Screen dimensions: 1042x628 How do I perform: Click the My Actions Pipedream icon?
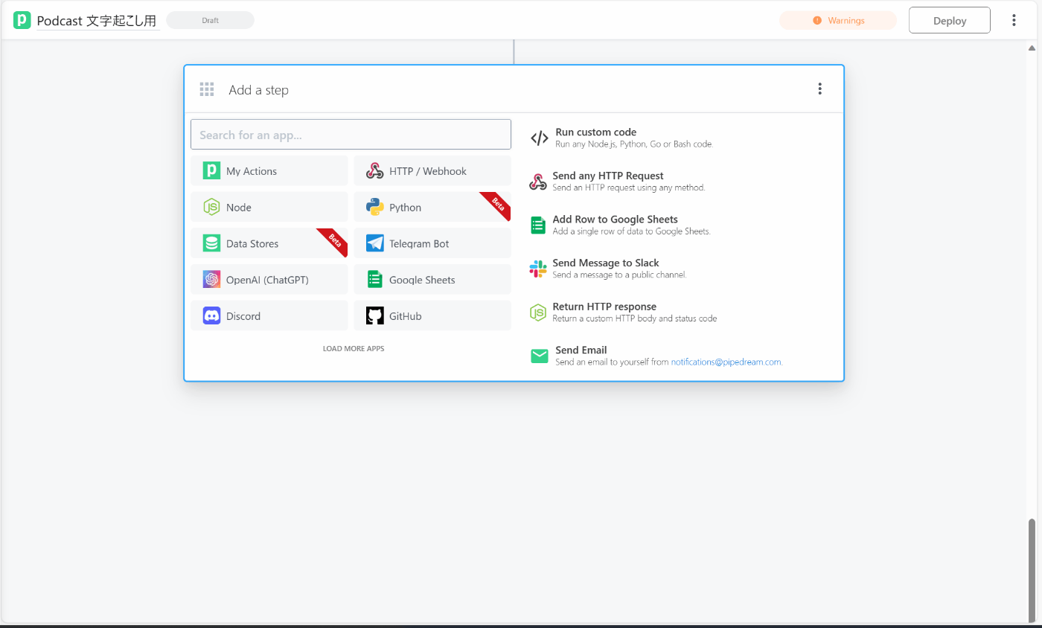pyautogui.click(x=211, y=170)
